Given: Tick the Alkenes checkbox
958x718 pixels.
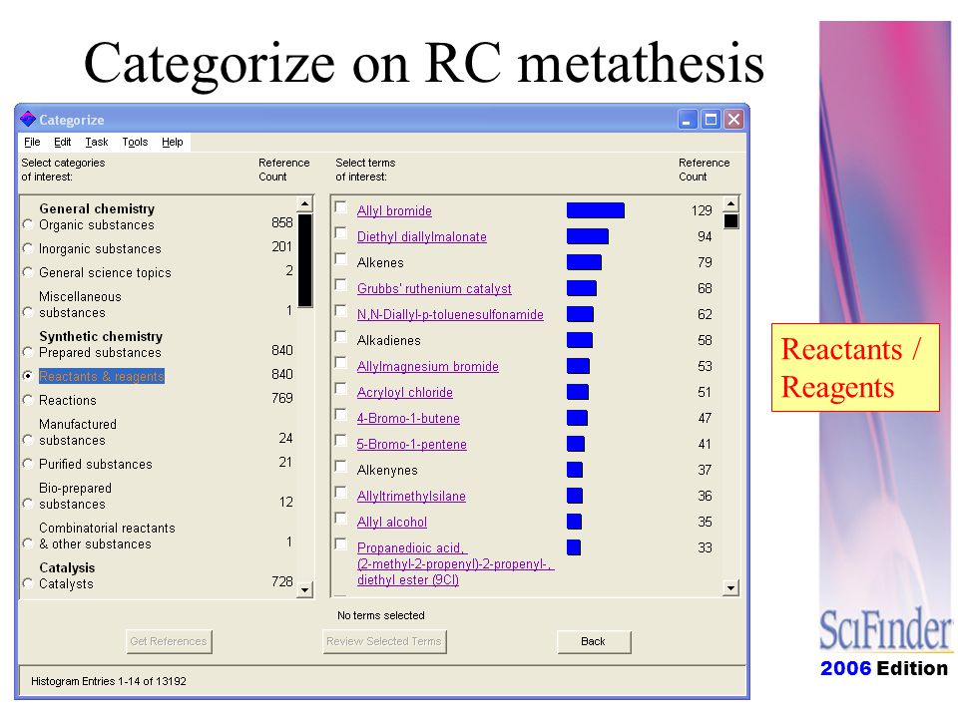Looking at the screenshot, I should (x=341, y=259).
